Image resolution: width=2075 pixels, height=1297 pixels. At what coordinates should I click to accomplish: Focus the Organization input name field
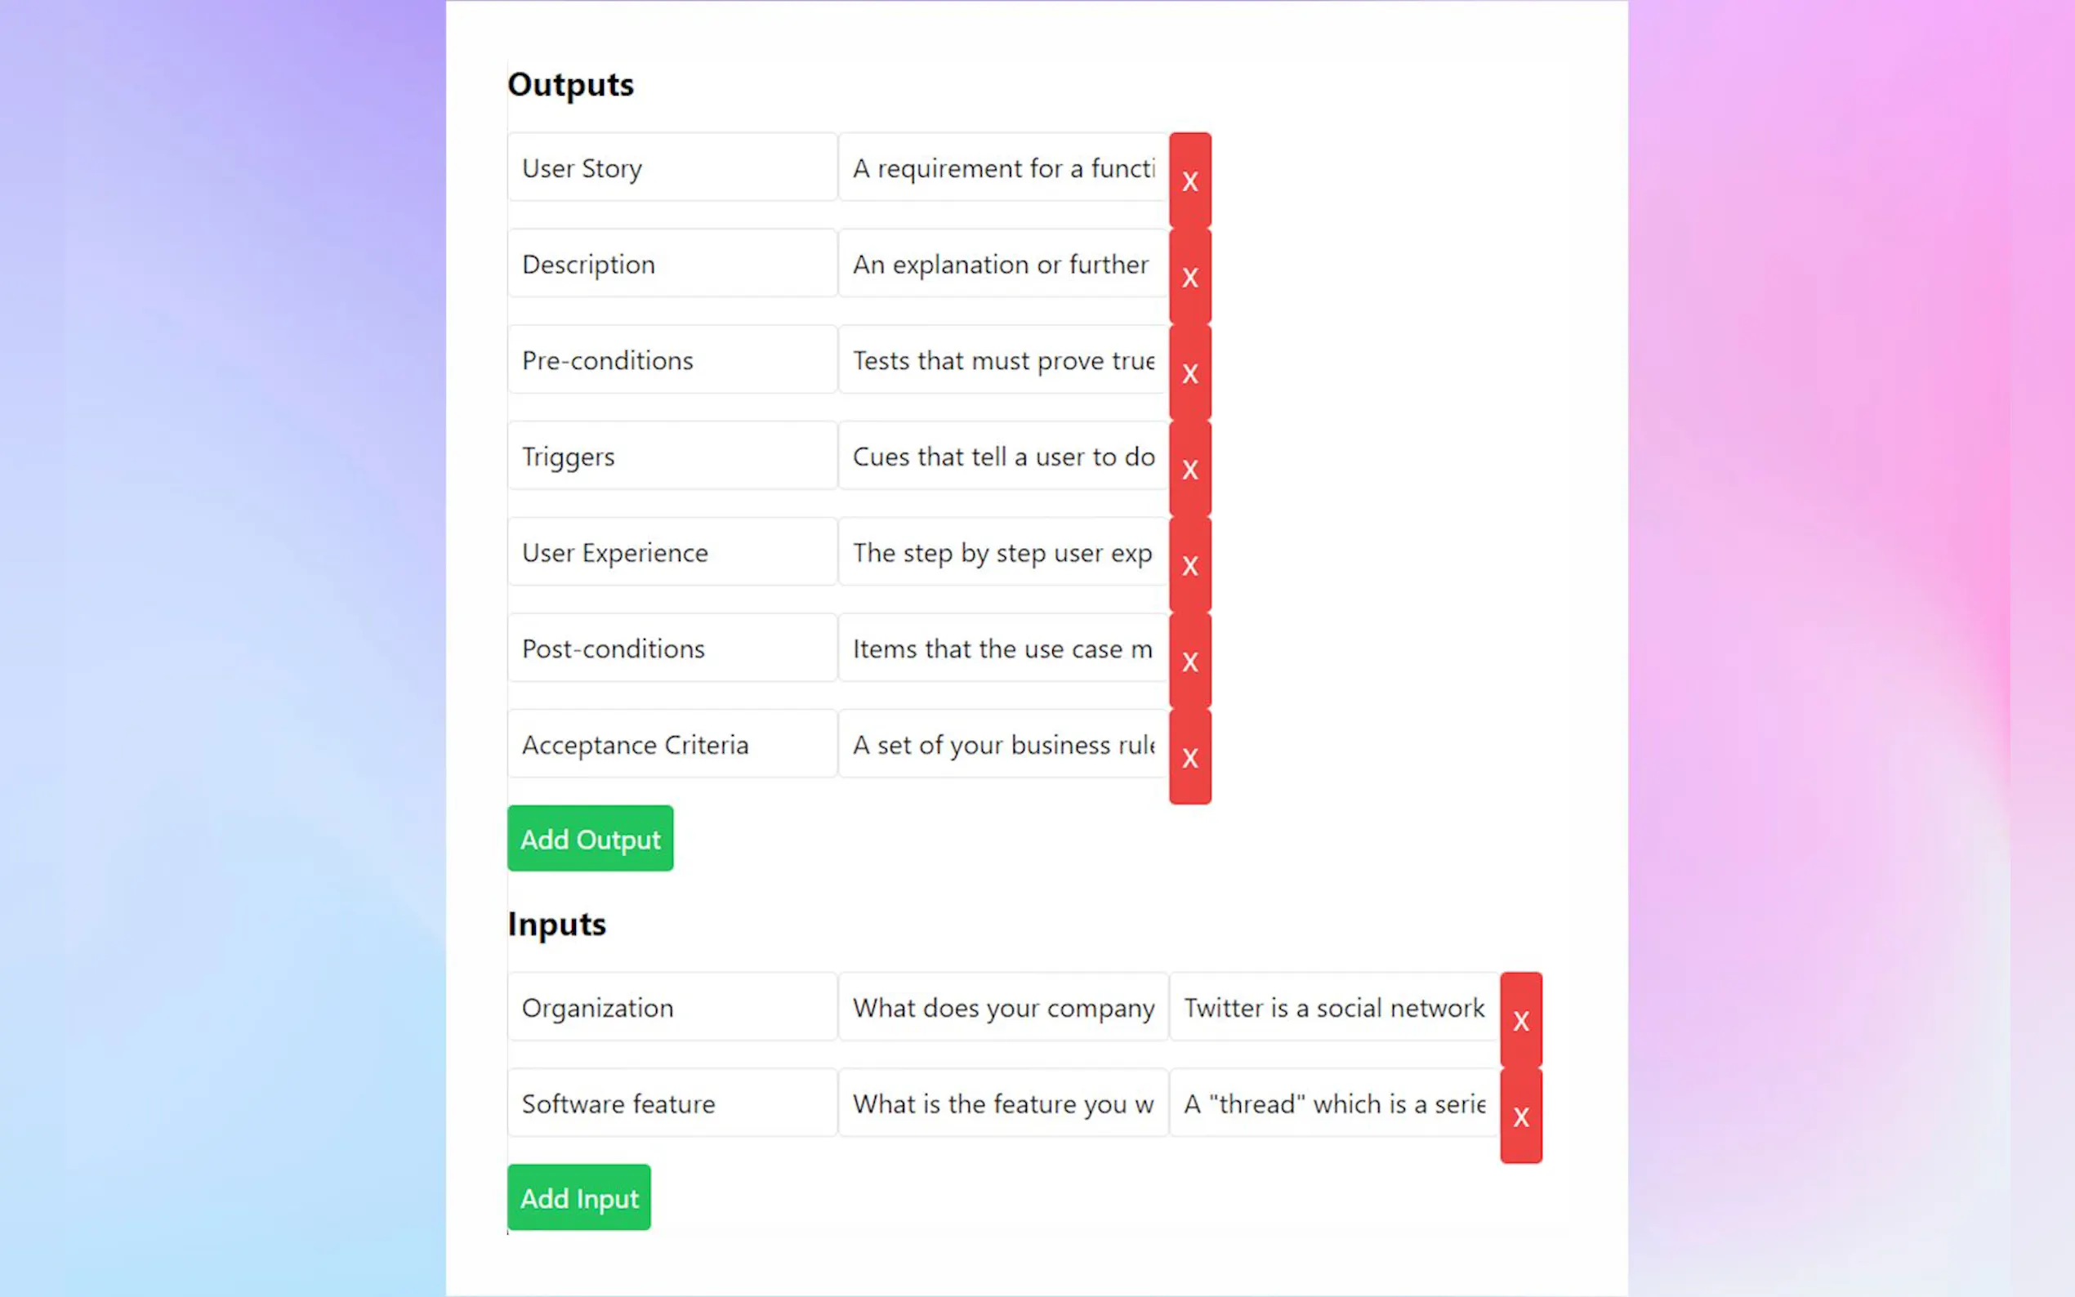tap(672, 1006)
